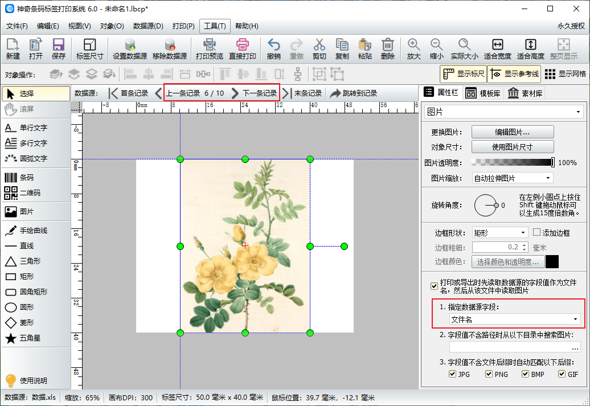This screenshot has width=590, height=406.
Task: Select the 手绘曲线 freehand tool
Action: point(36,230)
